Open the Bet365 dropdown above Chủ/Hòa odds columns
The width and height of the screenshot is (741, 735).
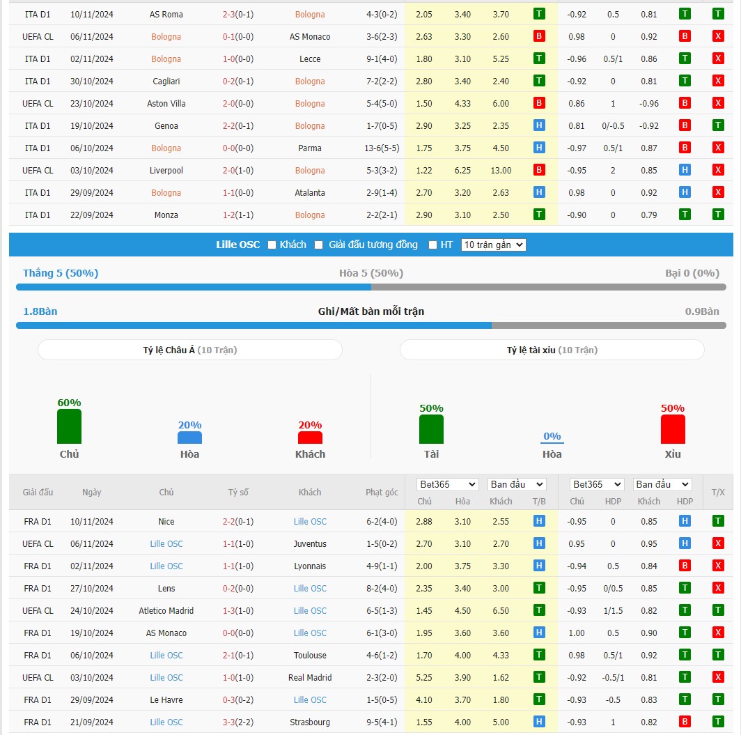click(447, 484)
